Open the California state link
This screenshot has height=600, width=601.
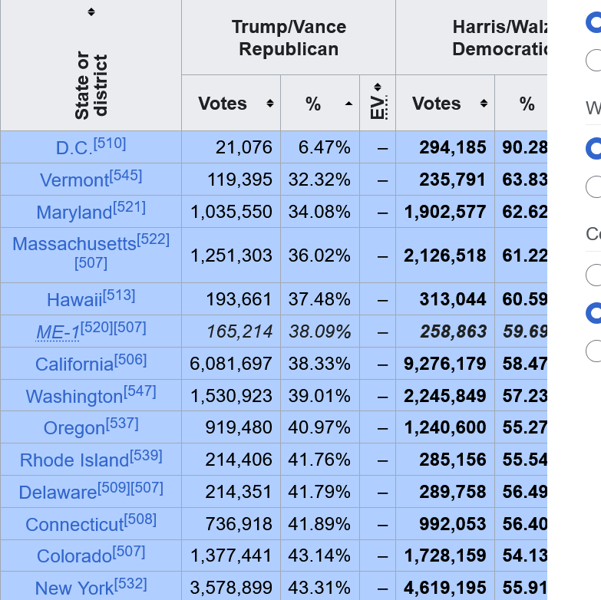point(74,364)
